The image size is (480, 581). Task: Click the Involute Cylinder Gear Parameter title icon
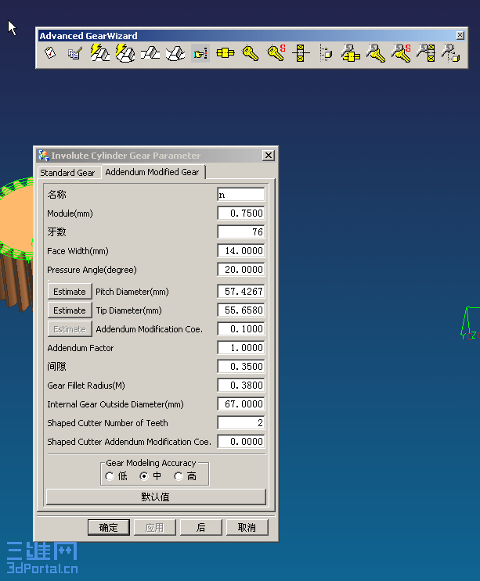(44, 156)
